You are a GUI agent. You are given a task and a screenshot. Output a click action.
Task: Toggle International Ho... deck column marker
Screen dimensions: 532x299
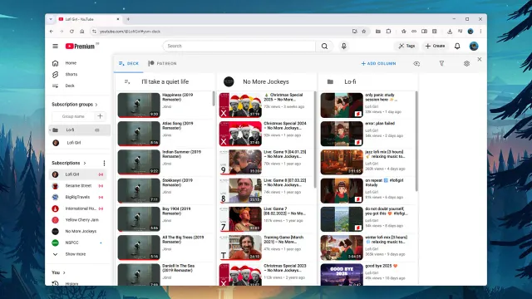[101, 208]
